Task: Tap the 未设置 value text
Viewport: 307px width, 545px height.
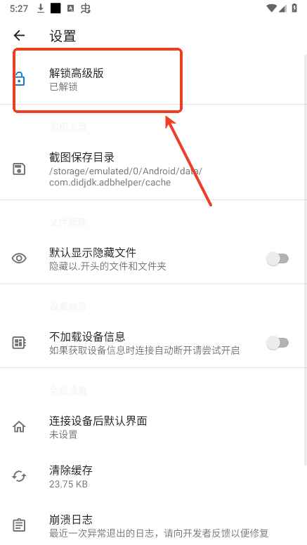Action: click(x=63, y=434)
